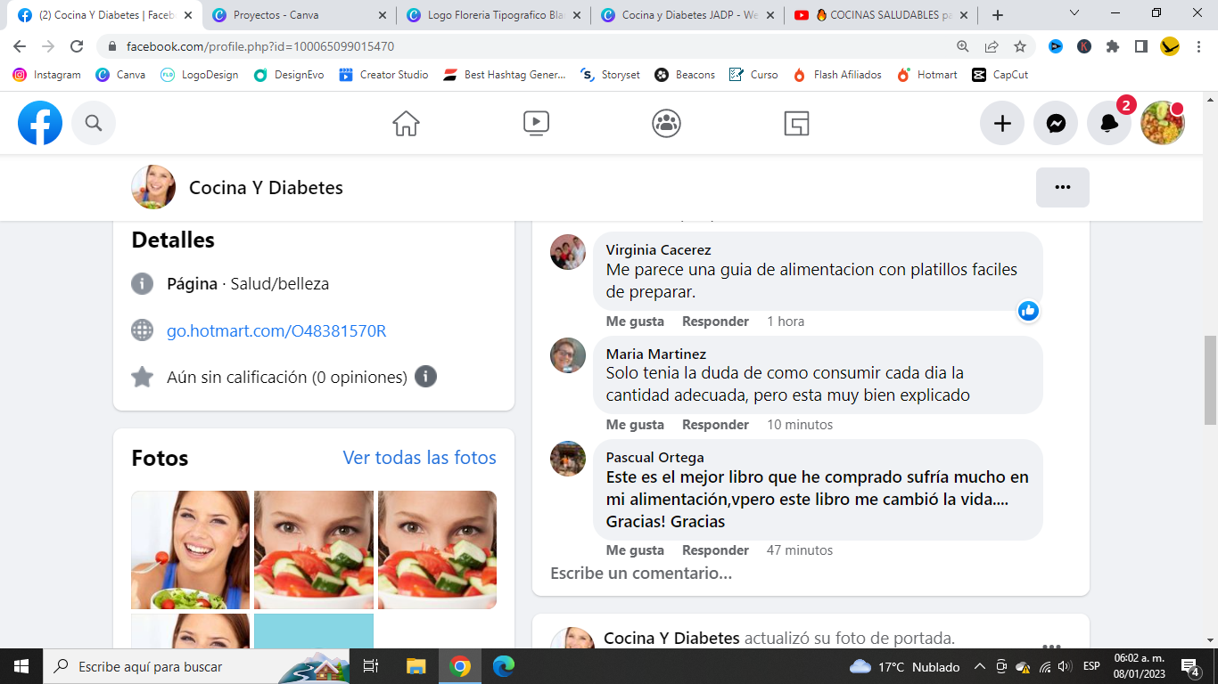Screen dimensions: 1218x684
Task: Open account menu via profile avatar
Action: click(x=1162, y=124)
